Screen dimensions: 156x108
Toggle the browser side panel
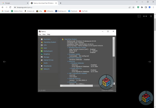[x=146, y=7]
